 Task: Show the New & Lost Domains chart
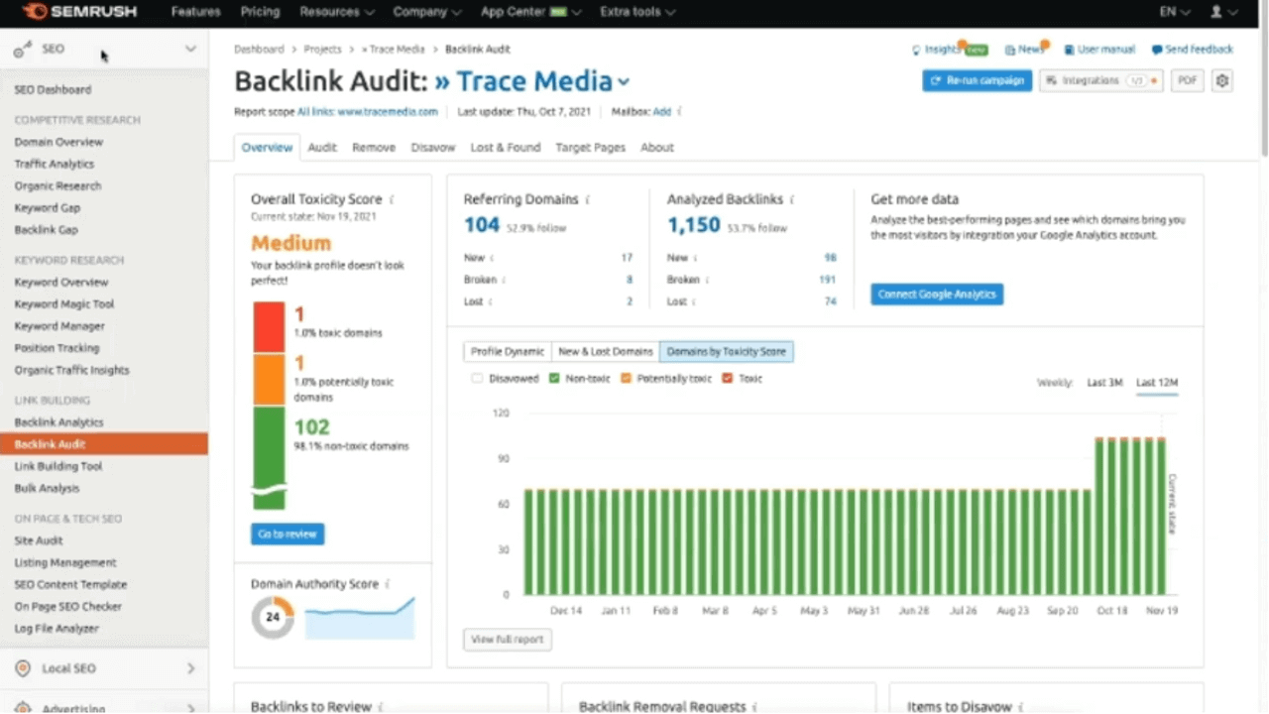click(x=606, y=352)
